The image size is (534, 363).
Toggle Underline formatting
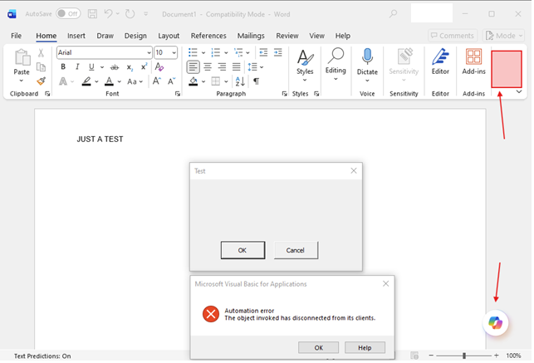(91, 67)
